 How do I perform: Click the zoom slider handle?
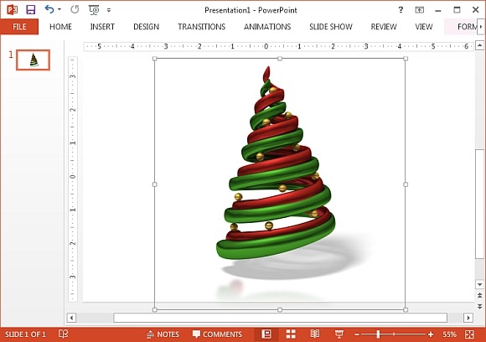tap(378, 334)
